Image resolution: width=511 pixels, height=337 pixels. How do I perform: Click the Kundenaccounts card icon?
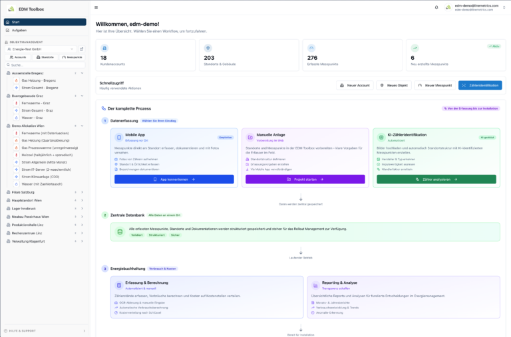(x=104, y=48)
